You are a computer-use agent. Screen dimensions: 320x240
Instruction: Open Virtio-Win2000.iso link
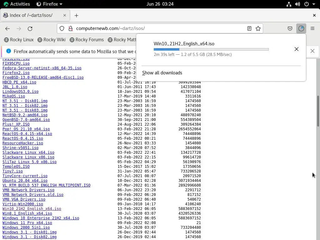coord(22,204)
